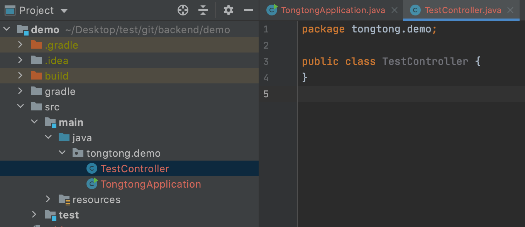This screenshot has height=227, width=525.
Task: Collapse the src folder
Action: [x=20, y=107]
